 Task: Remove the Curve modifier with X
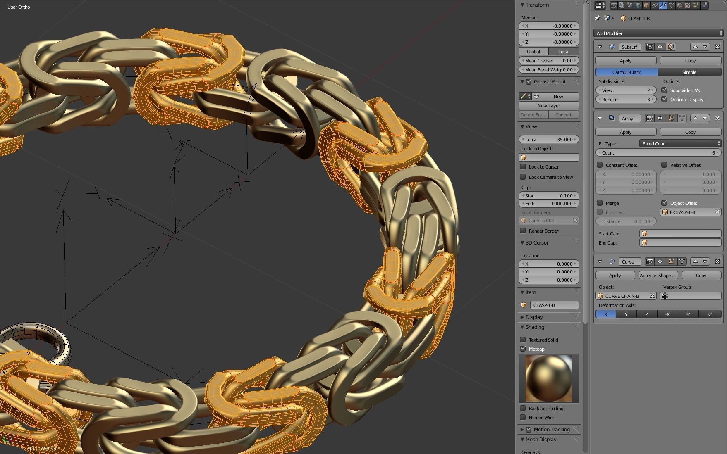pyautogui.click(x=717, y=261)
